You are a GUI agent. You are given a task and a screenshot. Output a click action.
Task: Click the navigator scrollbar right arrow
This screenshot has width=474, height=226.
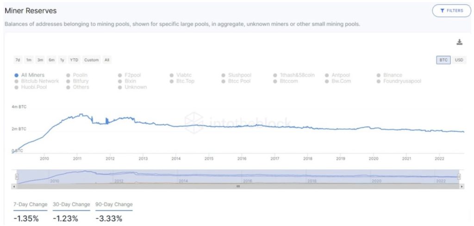pos(462,186)
